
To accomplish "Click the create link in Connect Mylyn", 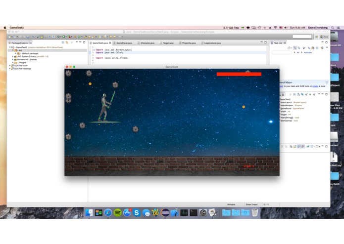I will click(x=315, y=86).
